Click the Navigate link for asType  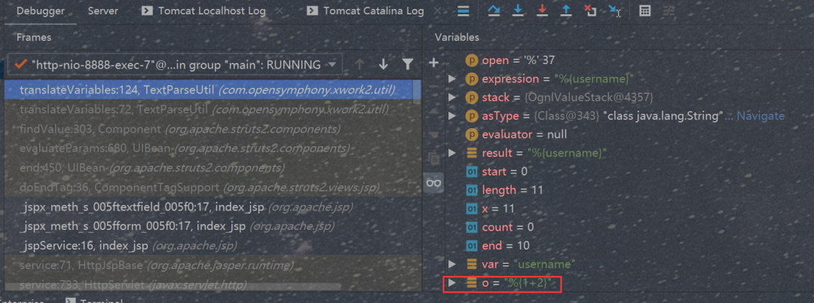point(760,116)
